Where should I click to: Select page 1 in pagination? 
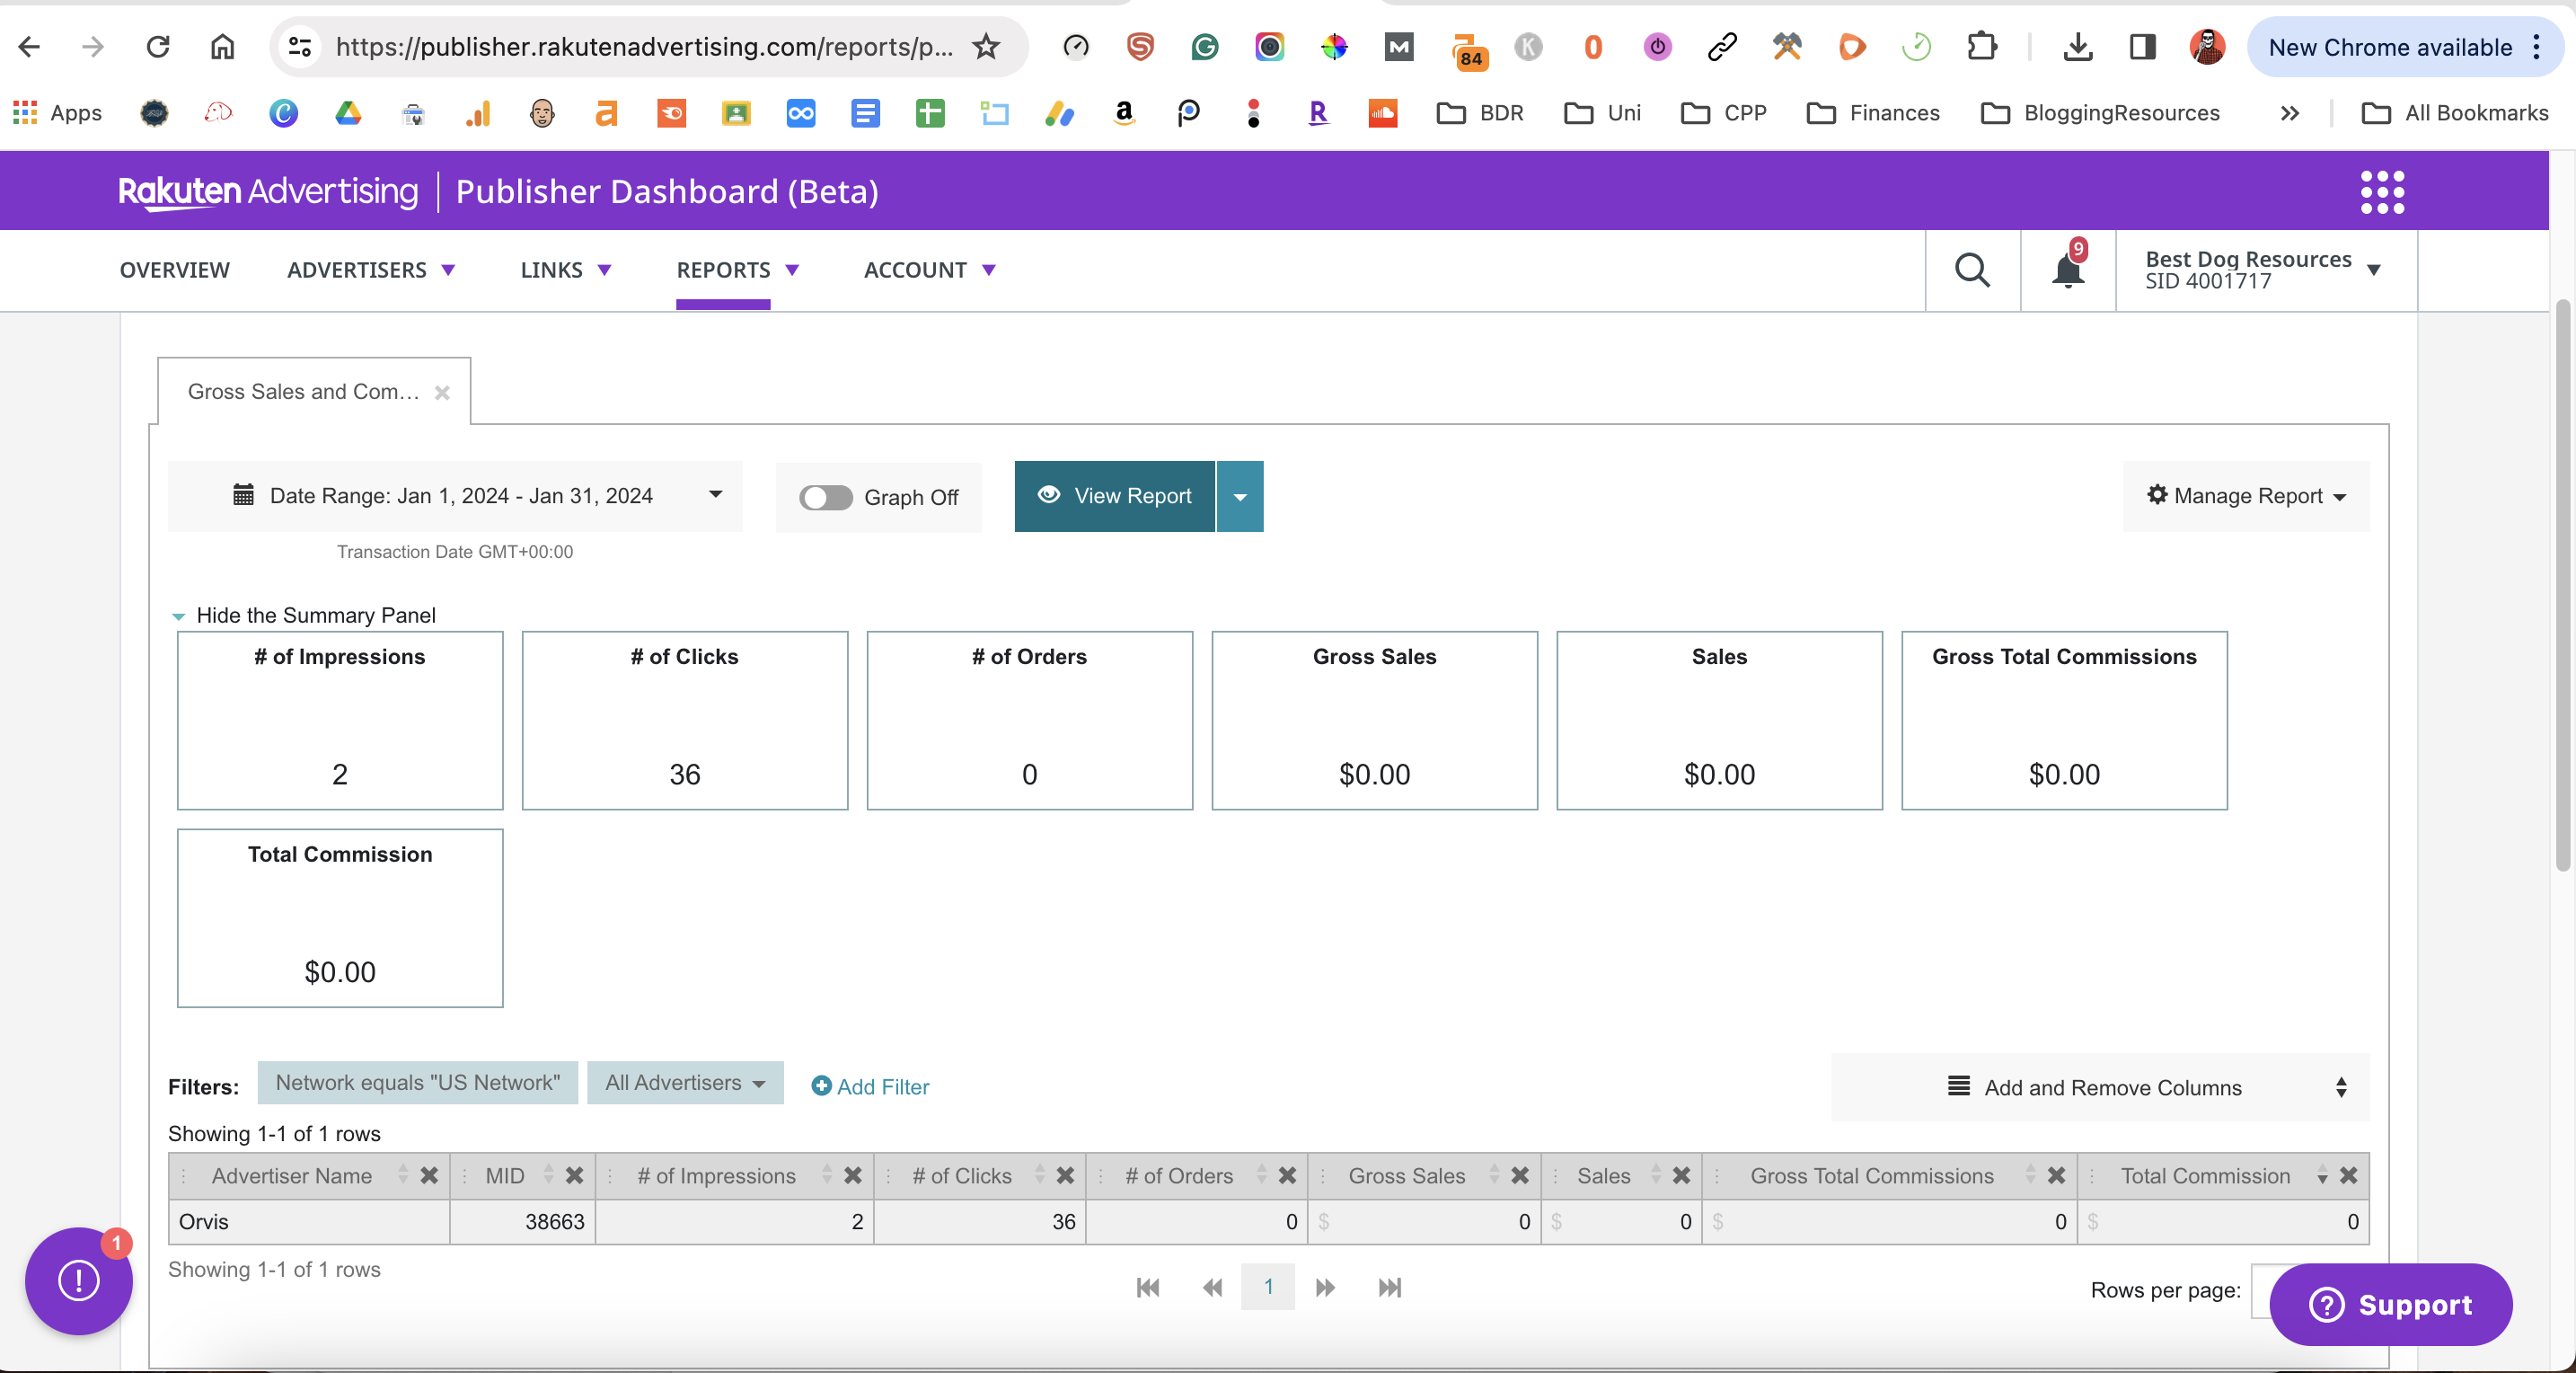[1268, 1287]
